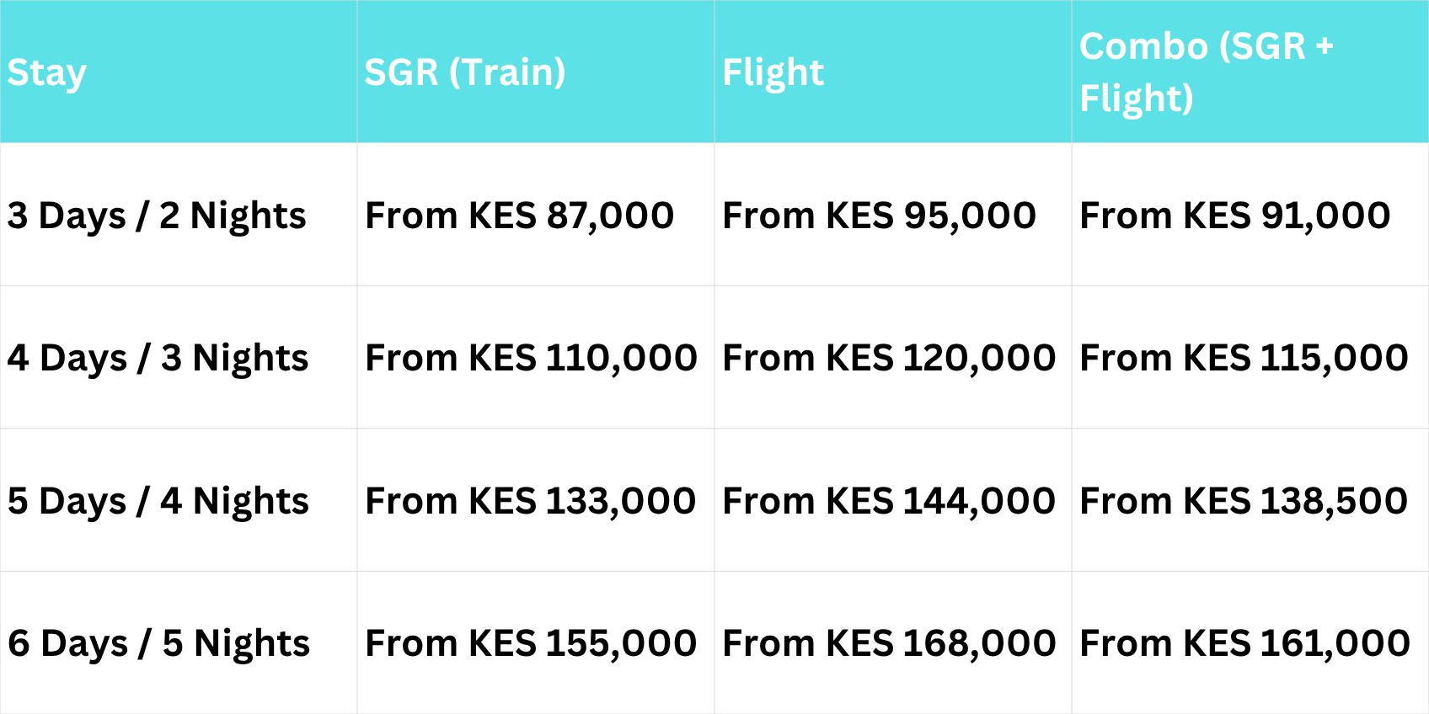Click the Stay column header
The width and height of the screenshot is (1429, 714).
click(x=47, y=72)
